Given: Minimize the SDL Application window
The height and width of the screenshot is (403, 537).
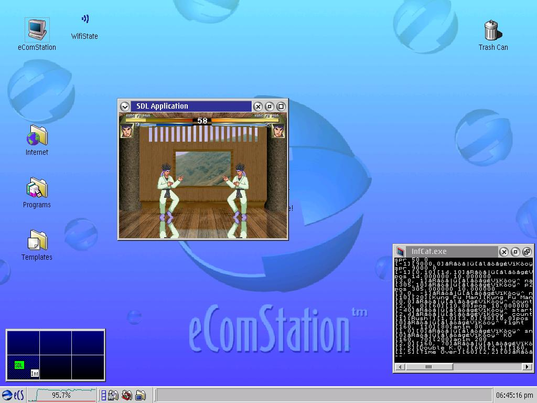Looking at the screenshot, I should [270, 107].
